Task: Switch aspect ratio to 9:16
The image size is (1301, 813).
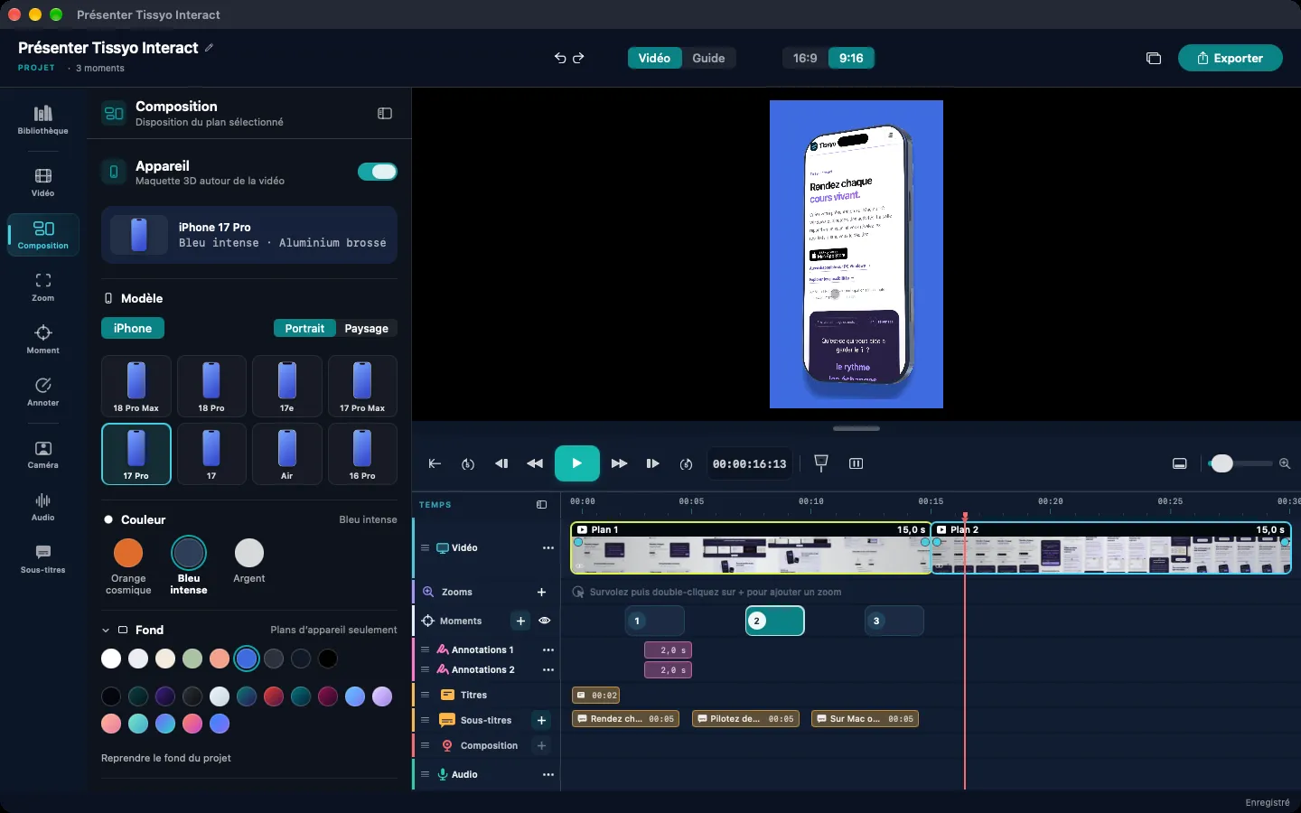Action: pyautogui.click(x=851, y=58)
